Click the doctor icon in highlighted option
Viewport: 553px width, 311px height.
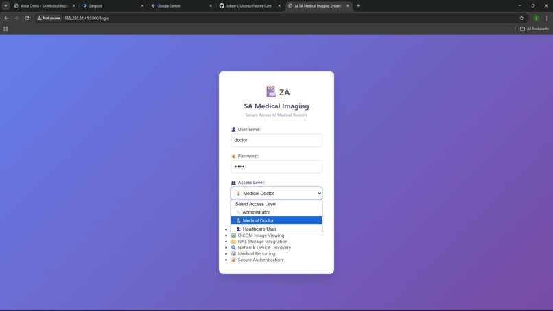coord(238,220)
